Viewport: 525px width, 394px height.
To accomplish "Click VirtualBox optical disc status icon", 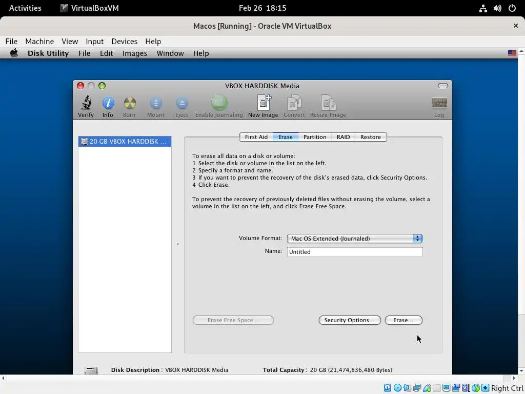I will tap(398, 388).
